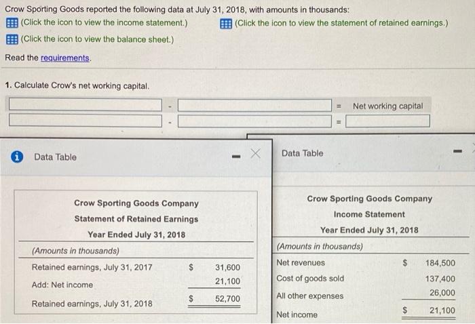Open the requirements link
Screen dimensions: 475x324
pos(65,58)
